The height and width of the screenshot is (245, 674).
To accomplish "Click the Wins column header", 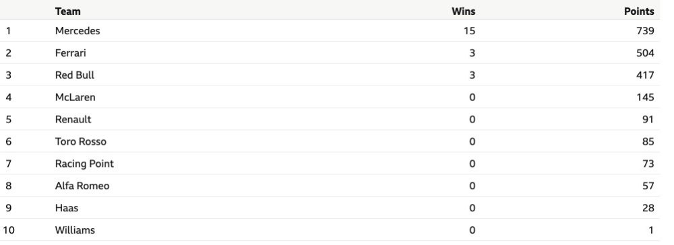I will pos(464,11).
